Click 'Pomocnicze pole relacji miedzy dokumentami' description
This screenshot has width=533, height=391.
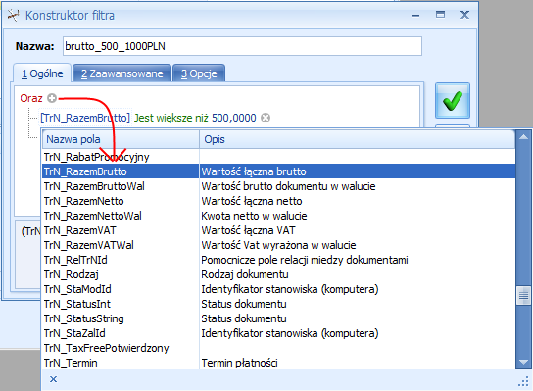pos(305,260)
